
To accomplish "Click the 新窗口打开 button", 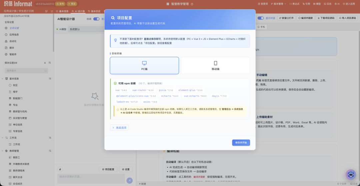I will coord(286,18).
